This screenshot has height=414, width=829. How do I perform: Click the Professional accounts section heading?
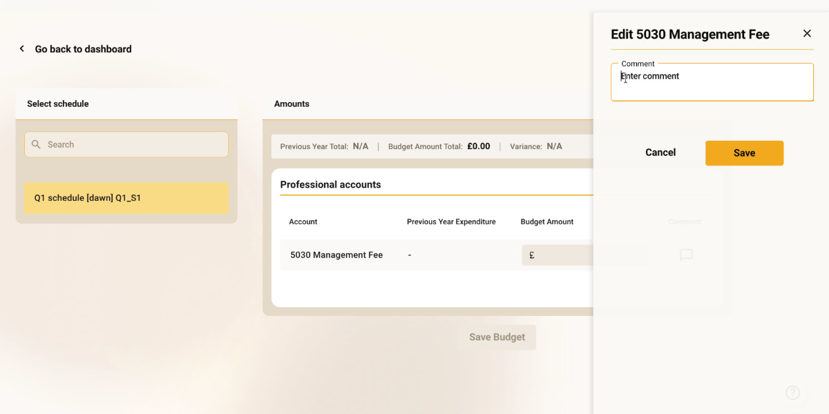tap(330, 185)
